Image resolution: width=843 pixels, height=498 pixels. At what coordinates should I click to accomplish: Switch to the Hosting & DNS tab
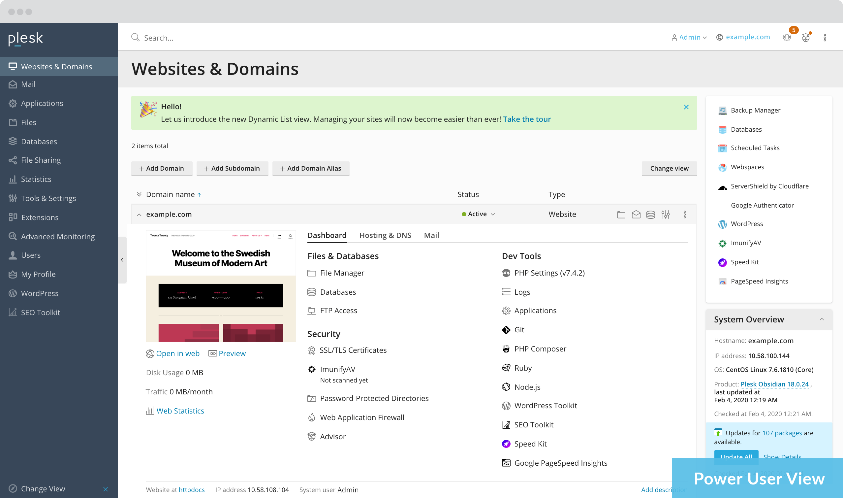pyautogui.click(x=385, y=235)
